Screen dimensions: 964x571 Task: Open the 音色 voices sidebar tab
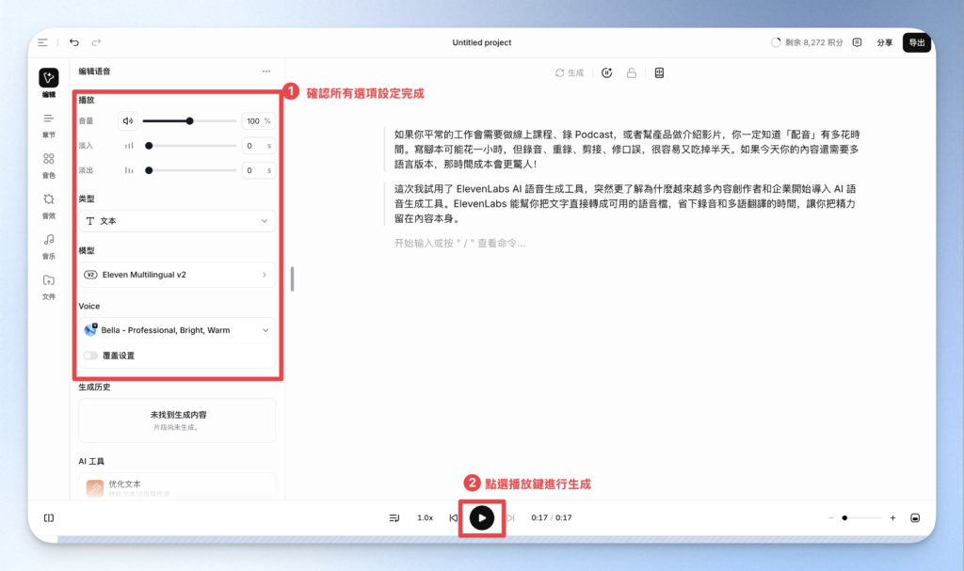click(x=49, y=166)
